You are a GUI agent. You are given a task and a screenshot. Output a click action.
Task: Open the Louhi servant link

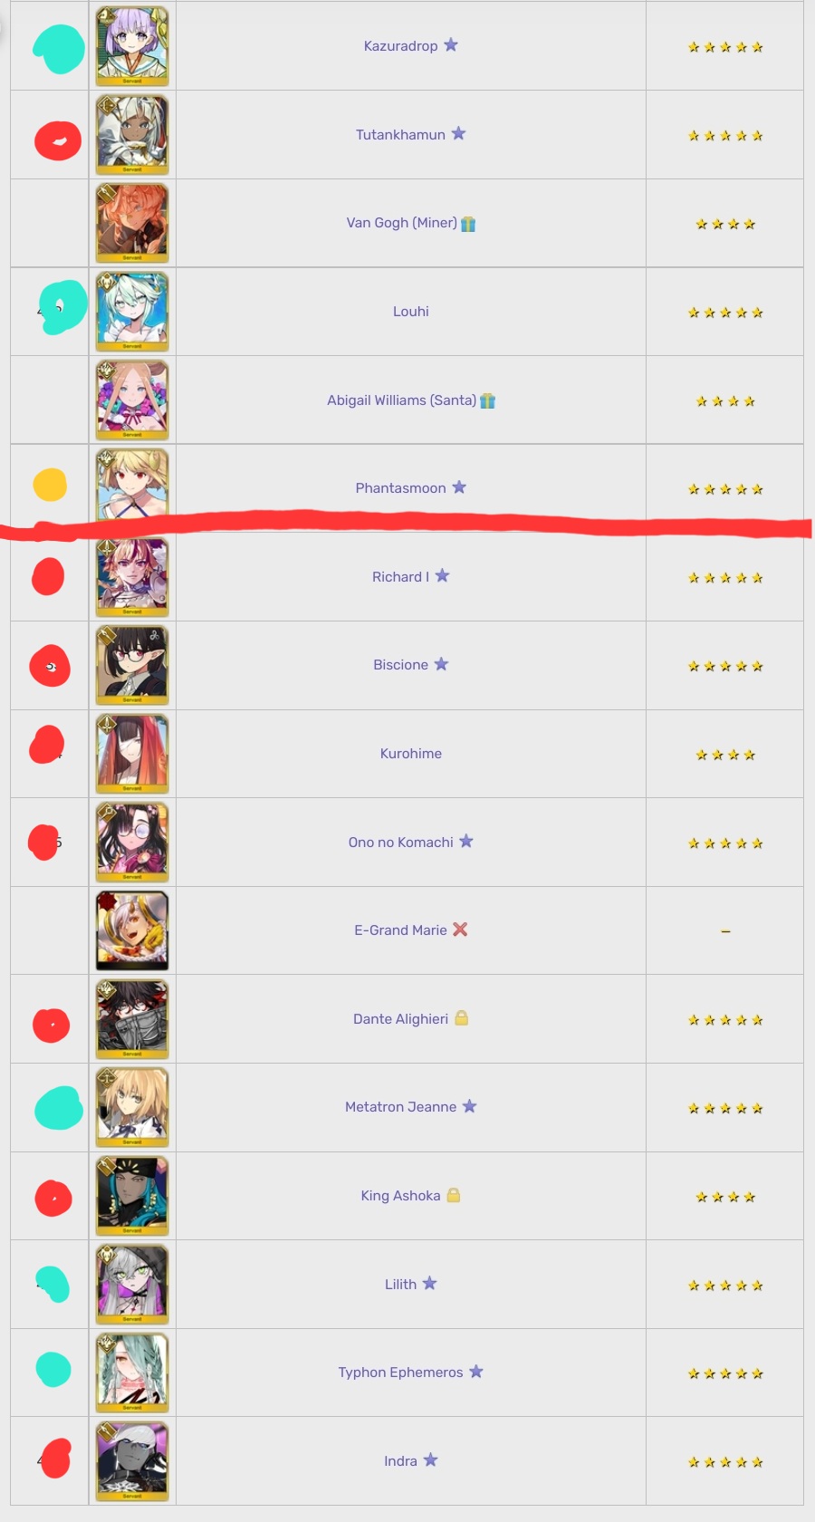click(411, 312)
